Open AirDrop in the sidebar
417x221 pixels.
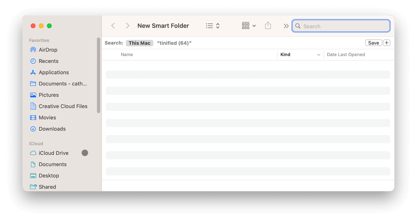[x=48, y=50]
